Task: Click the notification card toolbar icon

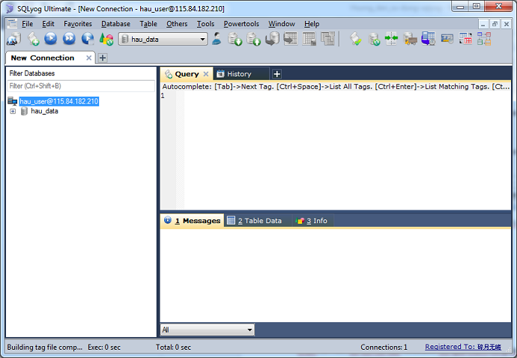Action: pos(447,39)
